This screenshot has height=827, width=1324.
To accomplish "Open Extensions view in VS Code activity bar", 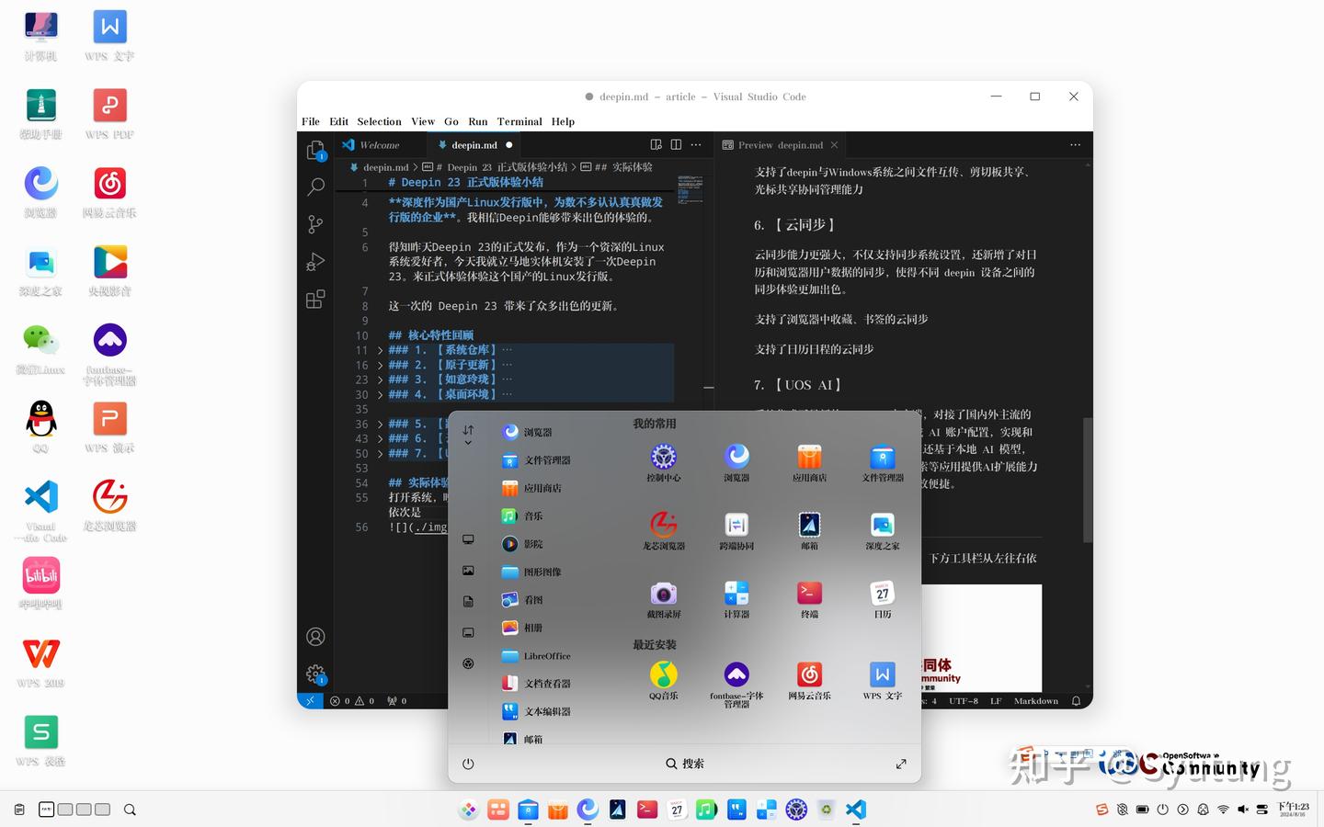I will tap(315, 299).
